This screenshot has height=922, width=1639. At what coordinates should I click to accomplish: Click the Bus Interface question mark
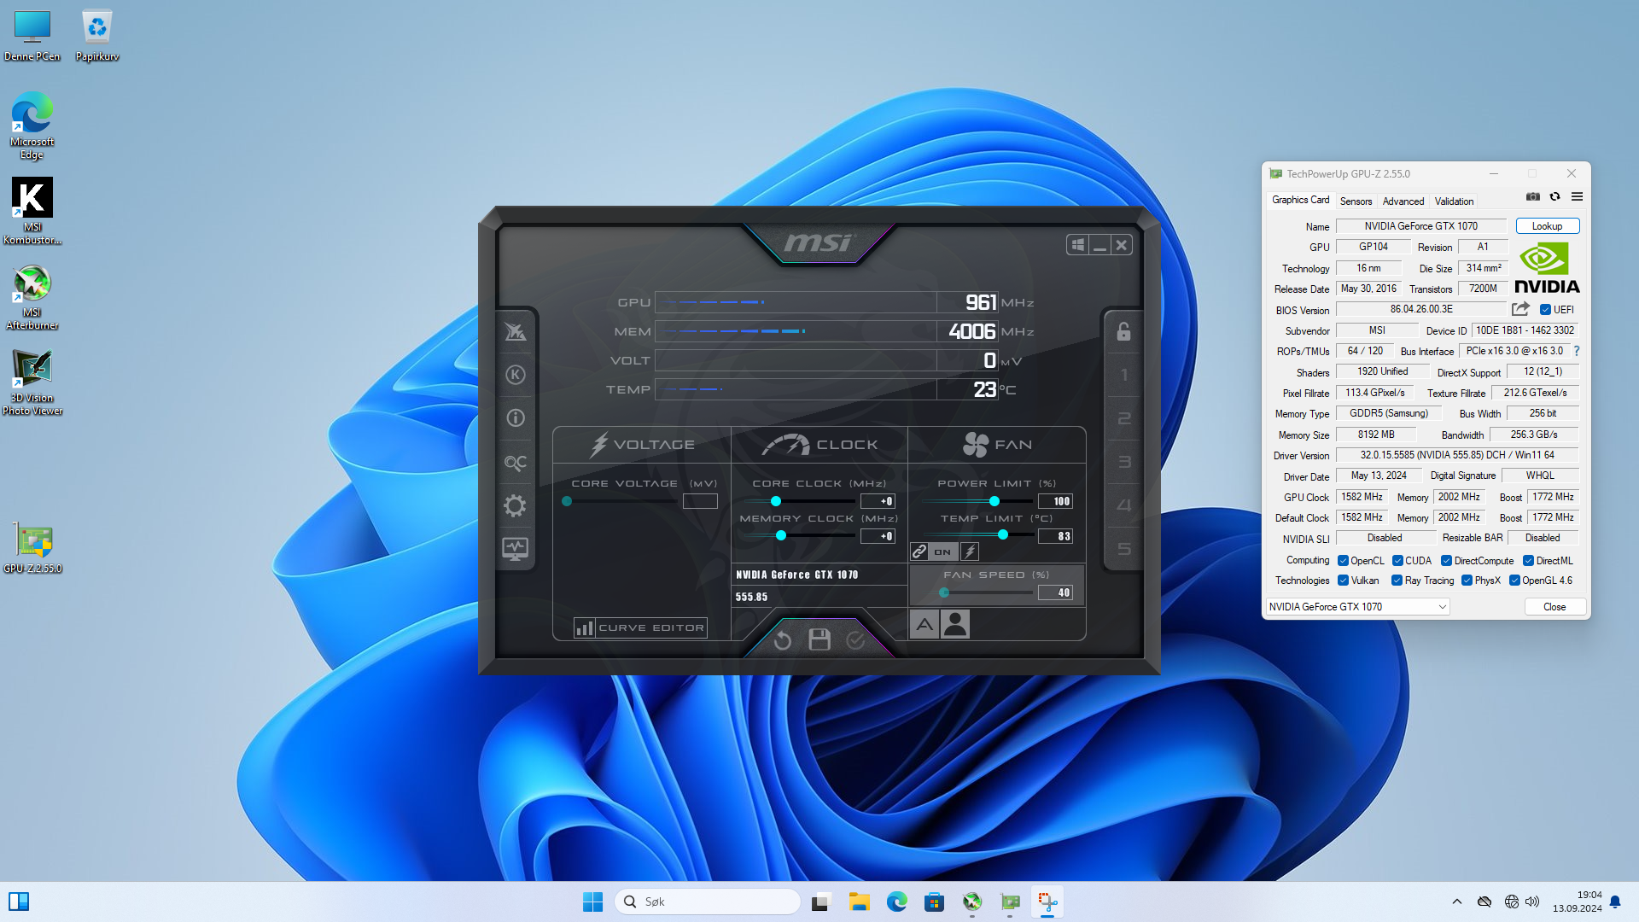[x=1577, y=351]
